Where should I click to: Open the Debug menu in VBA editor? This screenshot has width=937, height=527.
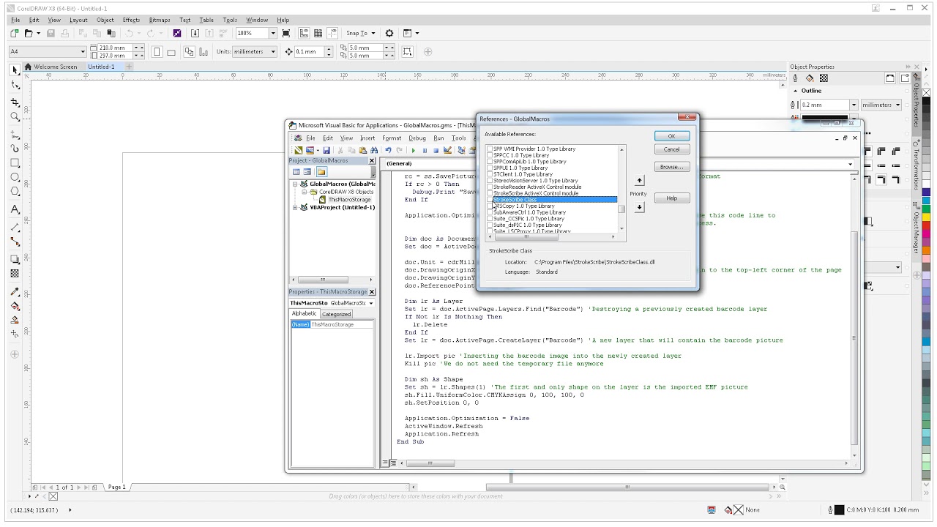point(417,138)
